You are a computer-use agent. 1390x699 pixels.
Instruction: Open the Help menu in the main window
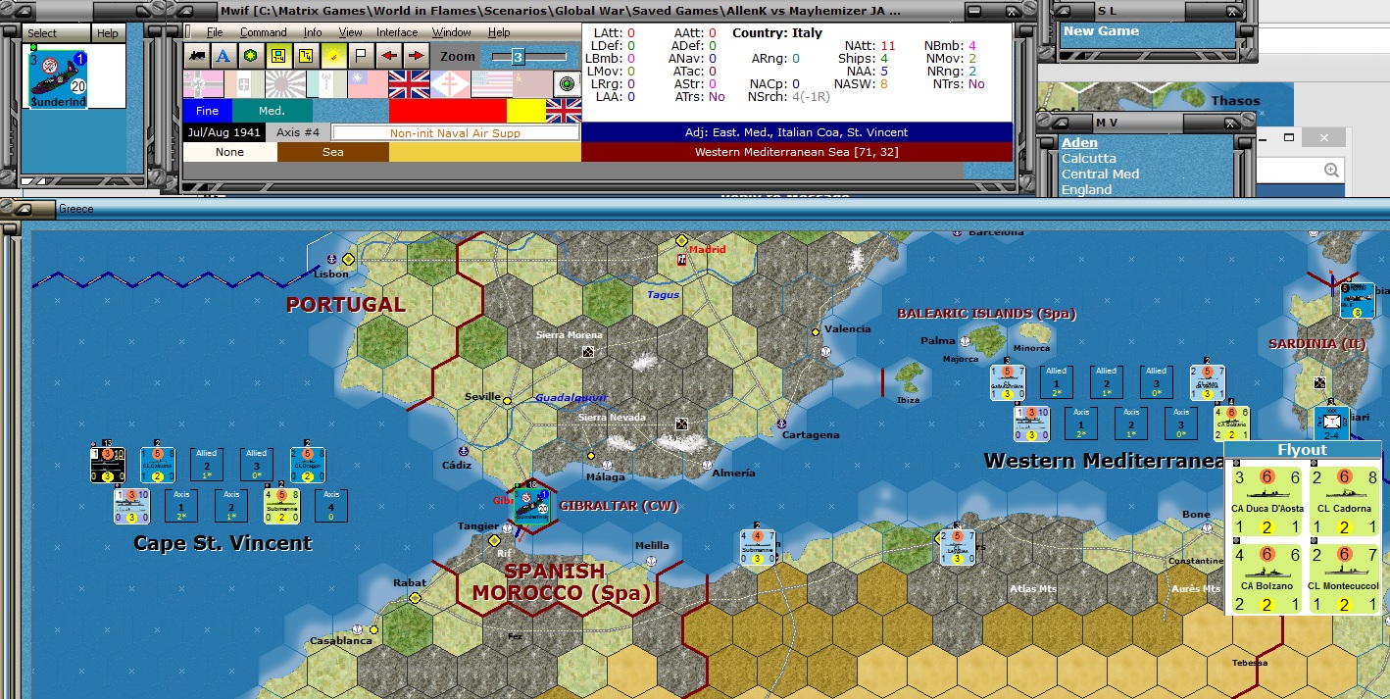pyautogui.click(x=499, y=32)
